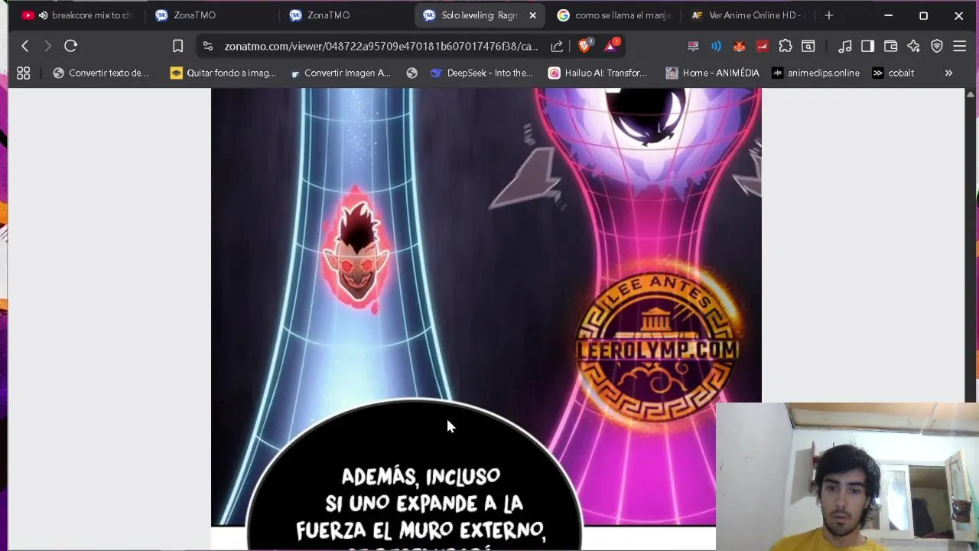The image size is (979, 551).
Task: Click the forward navigation arrow
Action: [x=47, y=46]
